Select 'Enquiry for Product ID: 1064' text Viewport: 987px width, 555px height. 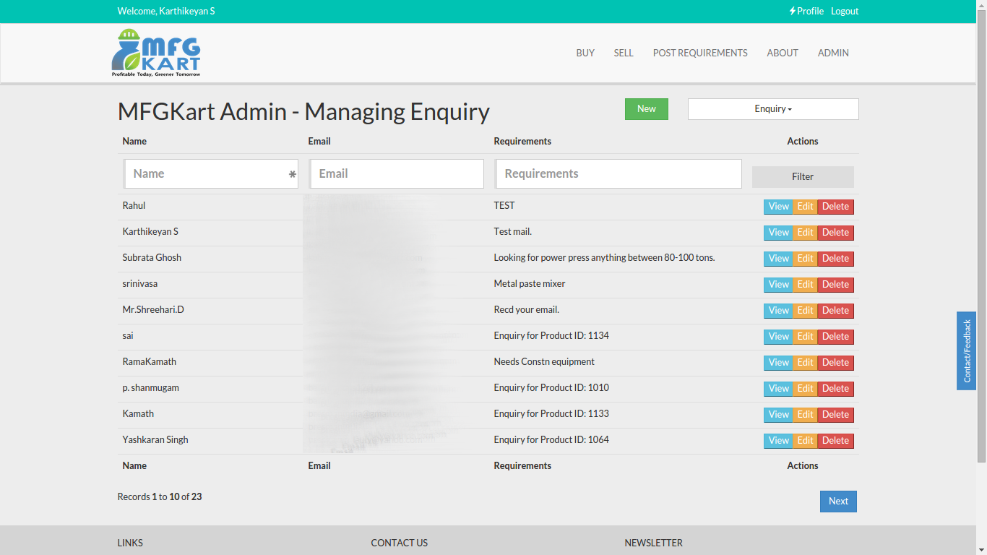[x=551, y=440]
